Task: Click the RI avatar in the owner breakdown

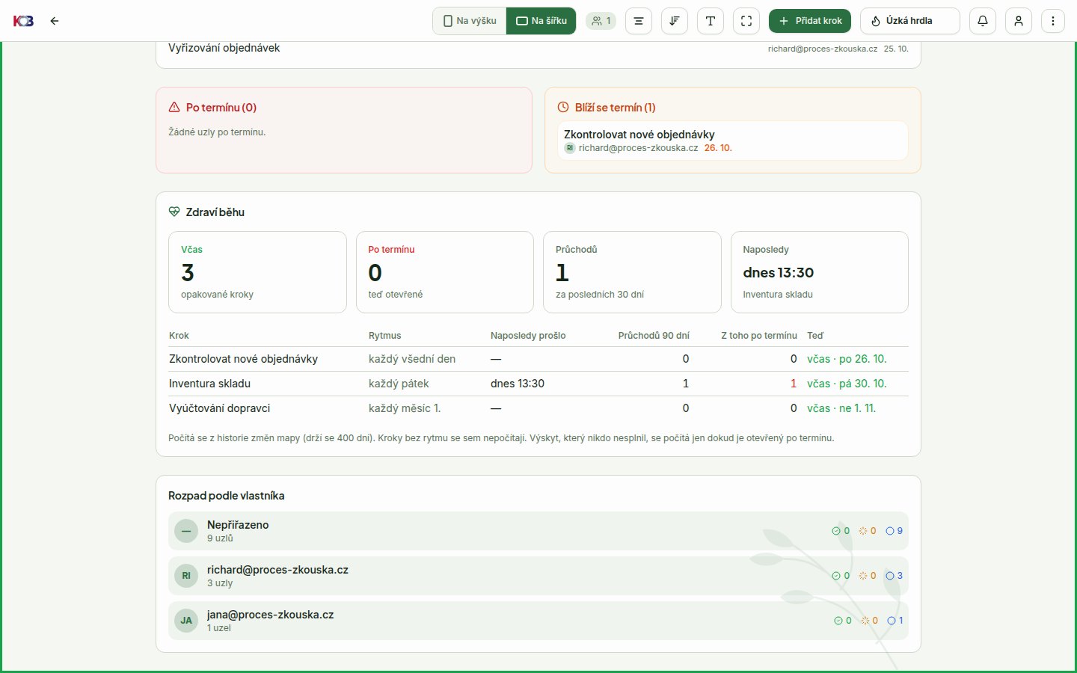Action: (186, 576)
